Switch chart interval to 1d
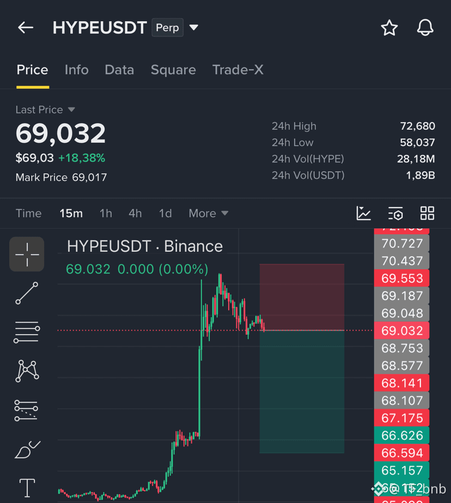This screenshot has width=451, height=503. pos(166,213)
